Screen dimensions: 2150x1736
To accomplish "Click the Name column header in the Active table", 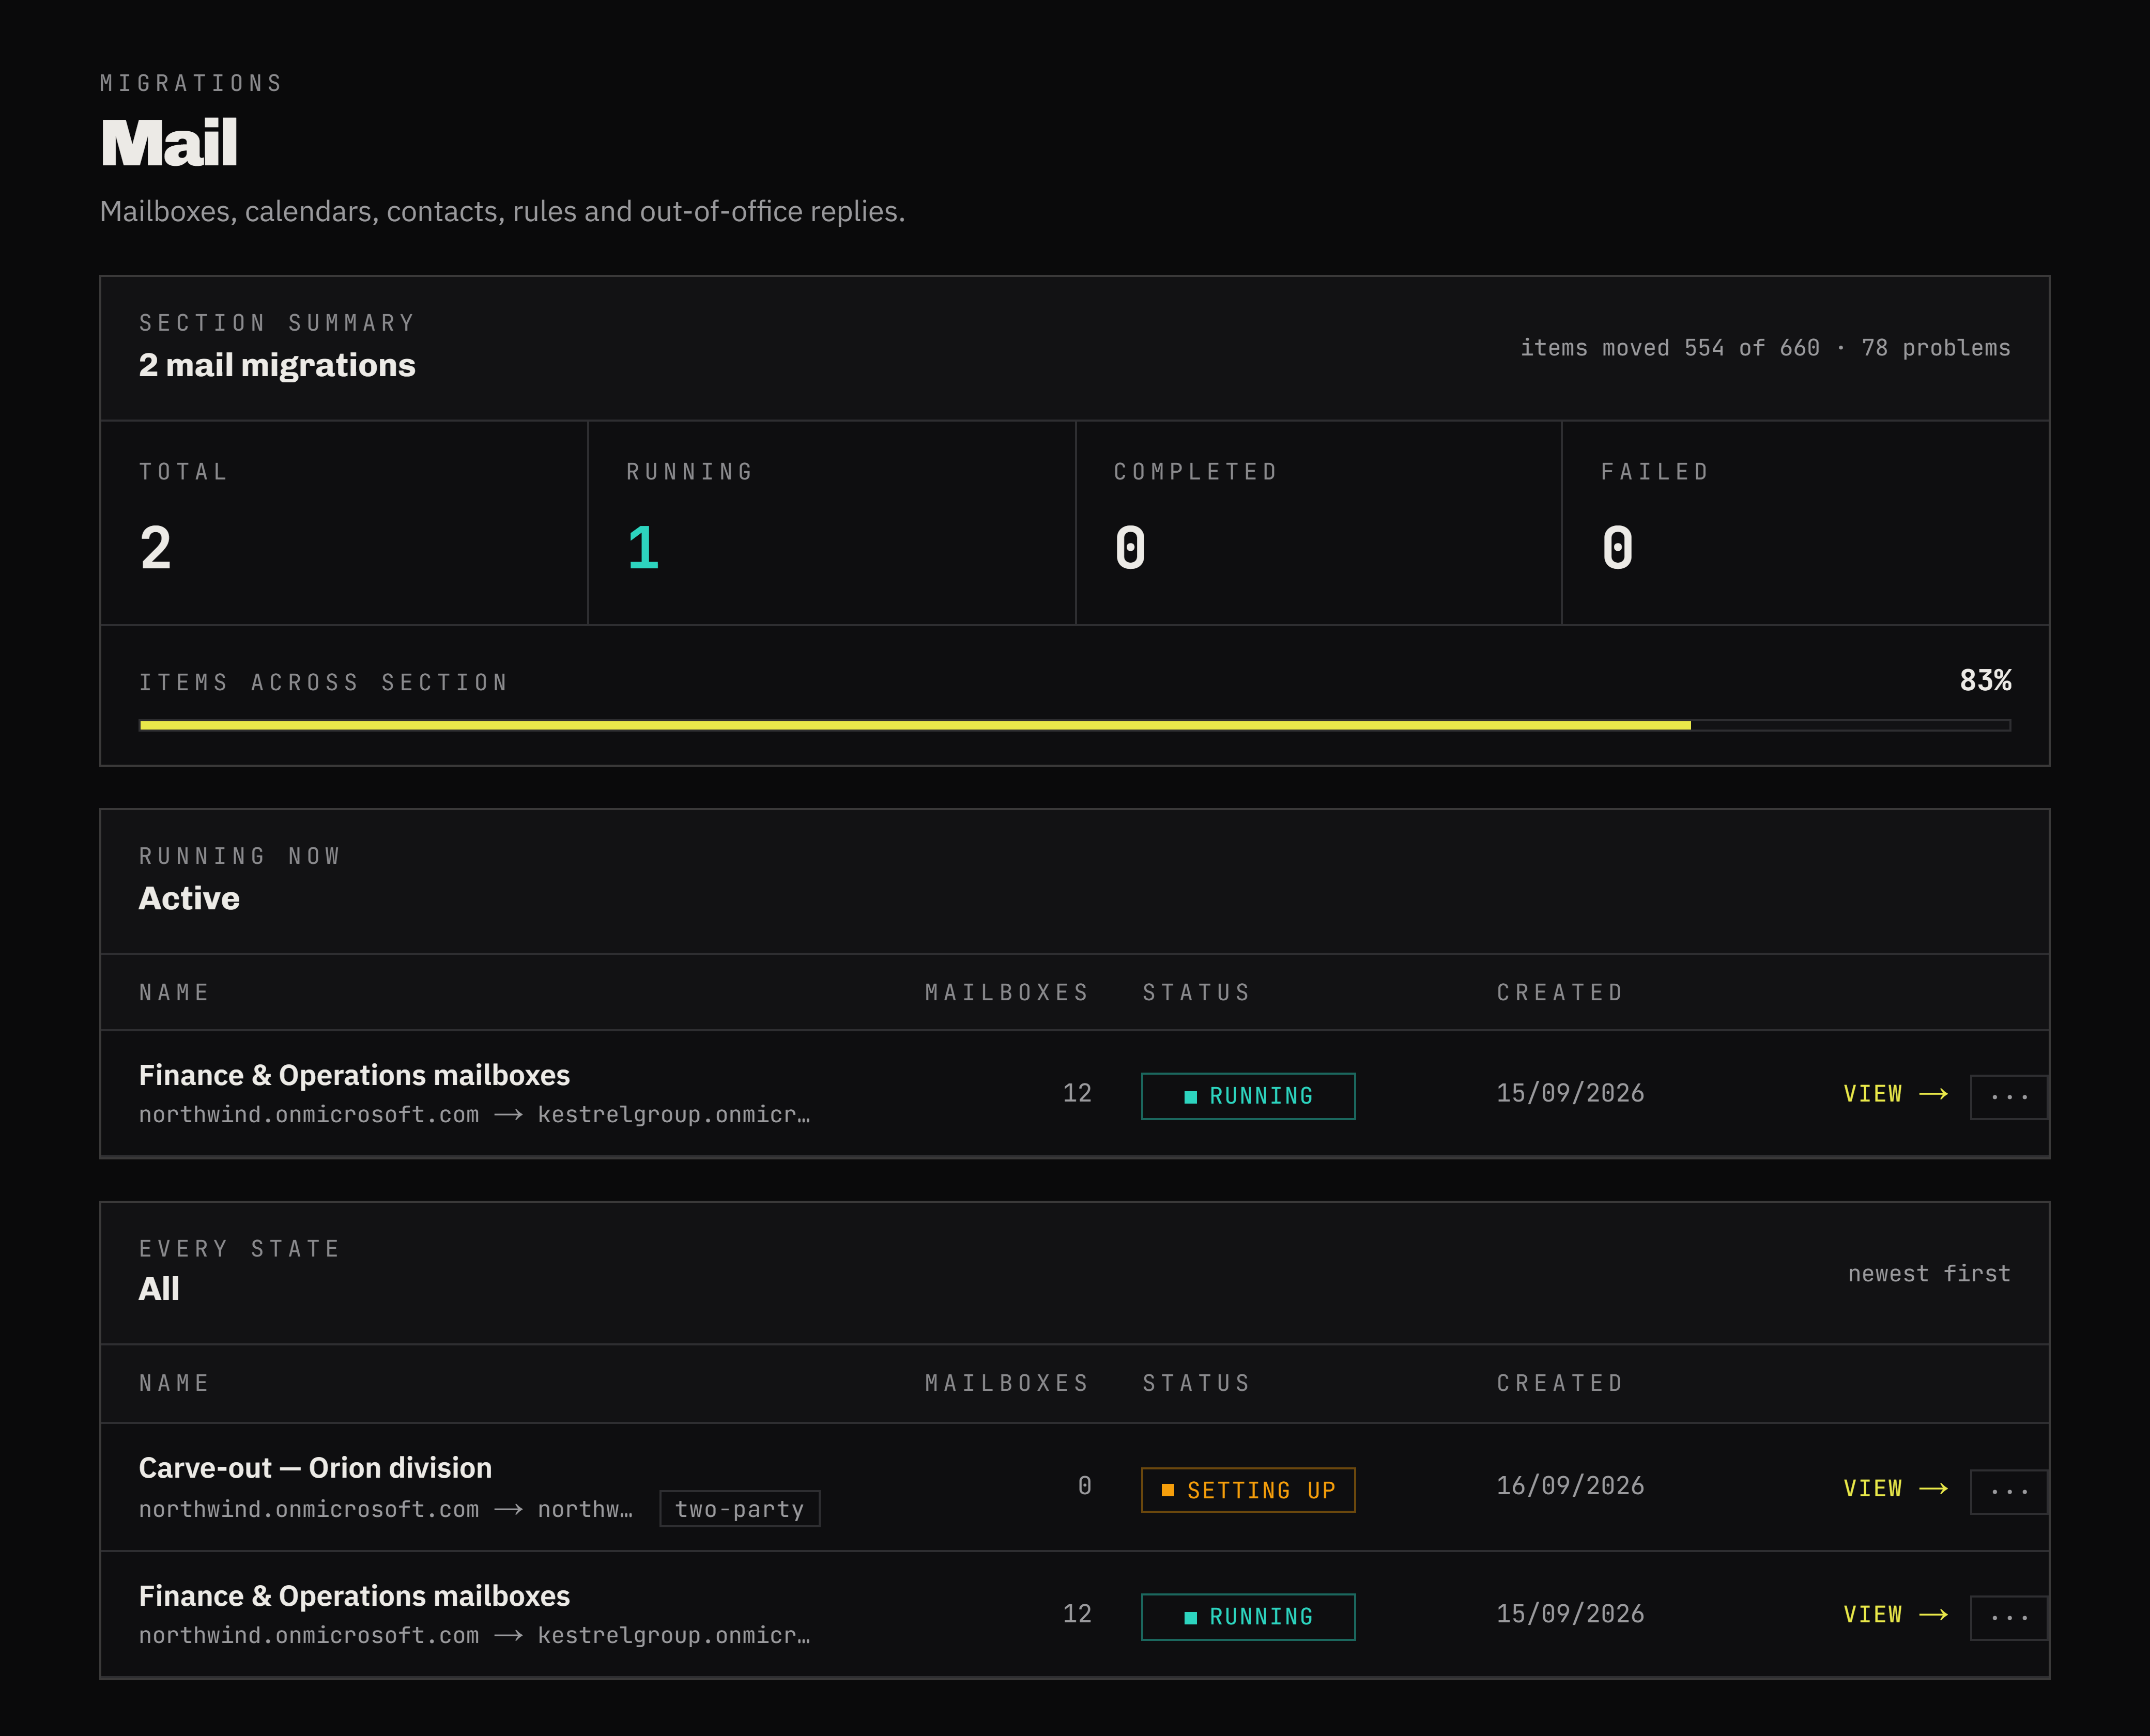I will point(174,992).
